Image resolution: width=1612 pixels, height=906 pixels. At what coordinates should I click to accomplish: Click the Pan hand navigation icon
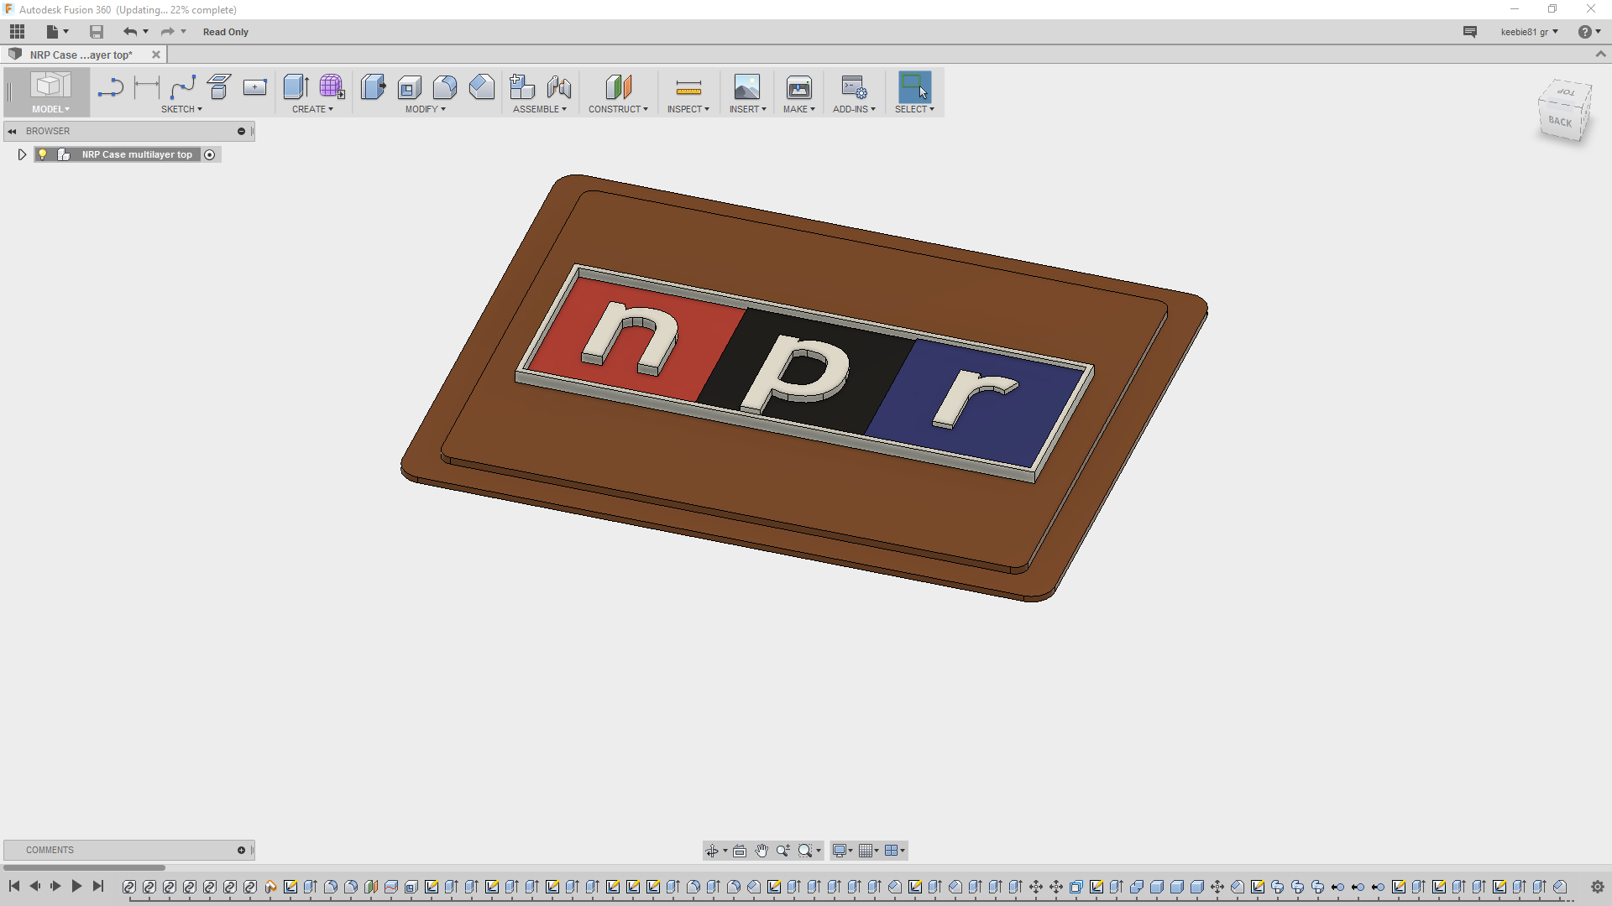(x=762, y=851)
